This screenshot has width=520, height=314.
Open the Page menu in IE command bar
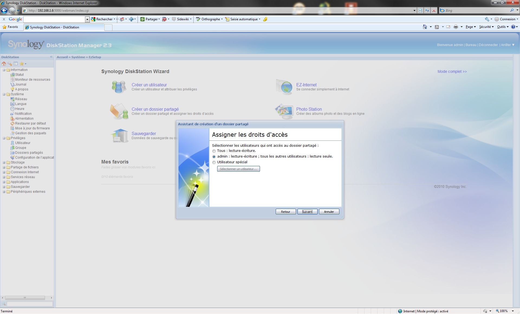(x=471, y=27)
